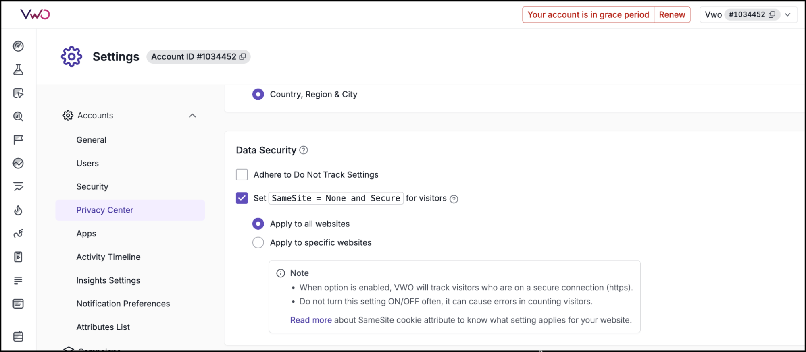Enable Adhere to Do Not Track Settings
The height and width of the screenshot is (352, 806).
tap(242, 174)
